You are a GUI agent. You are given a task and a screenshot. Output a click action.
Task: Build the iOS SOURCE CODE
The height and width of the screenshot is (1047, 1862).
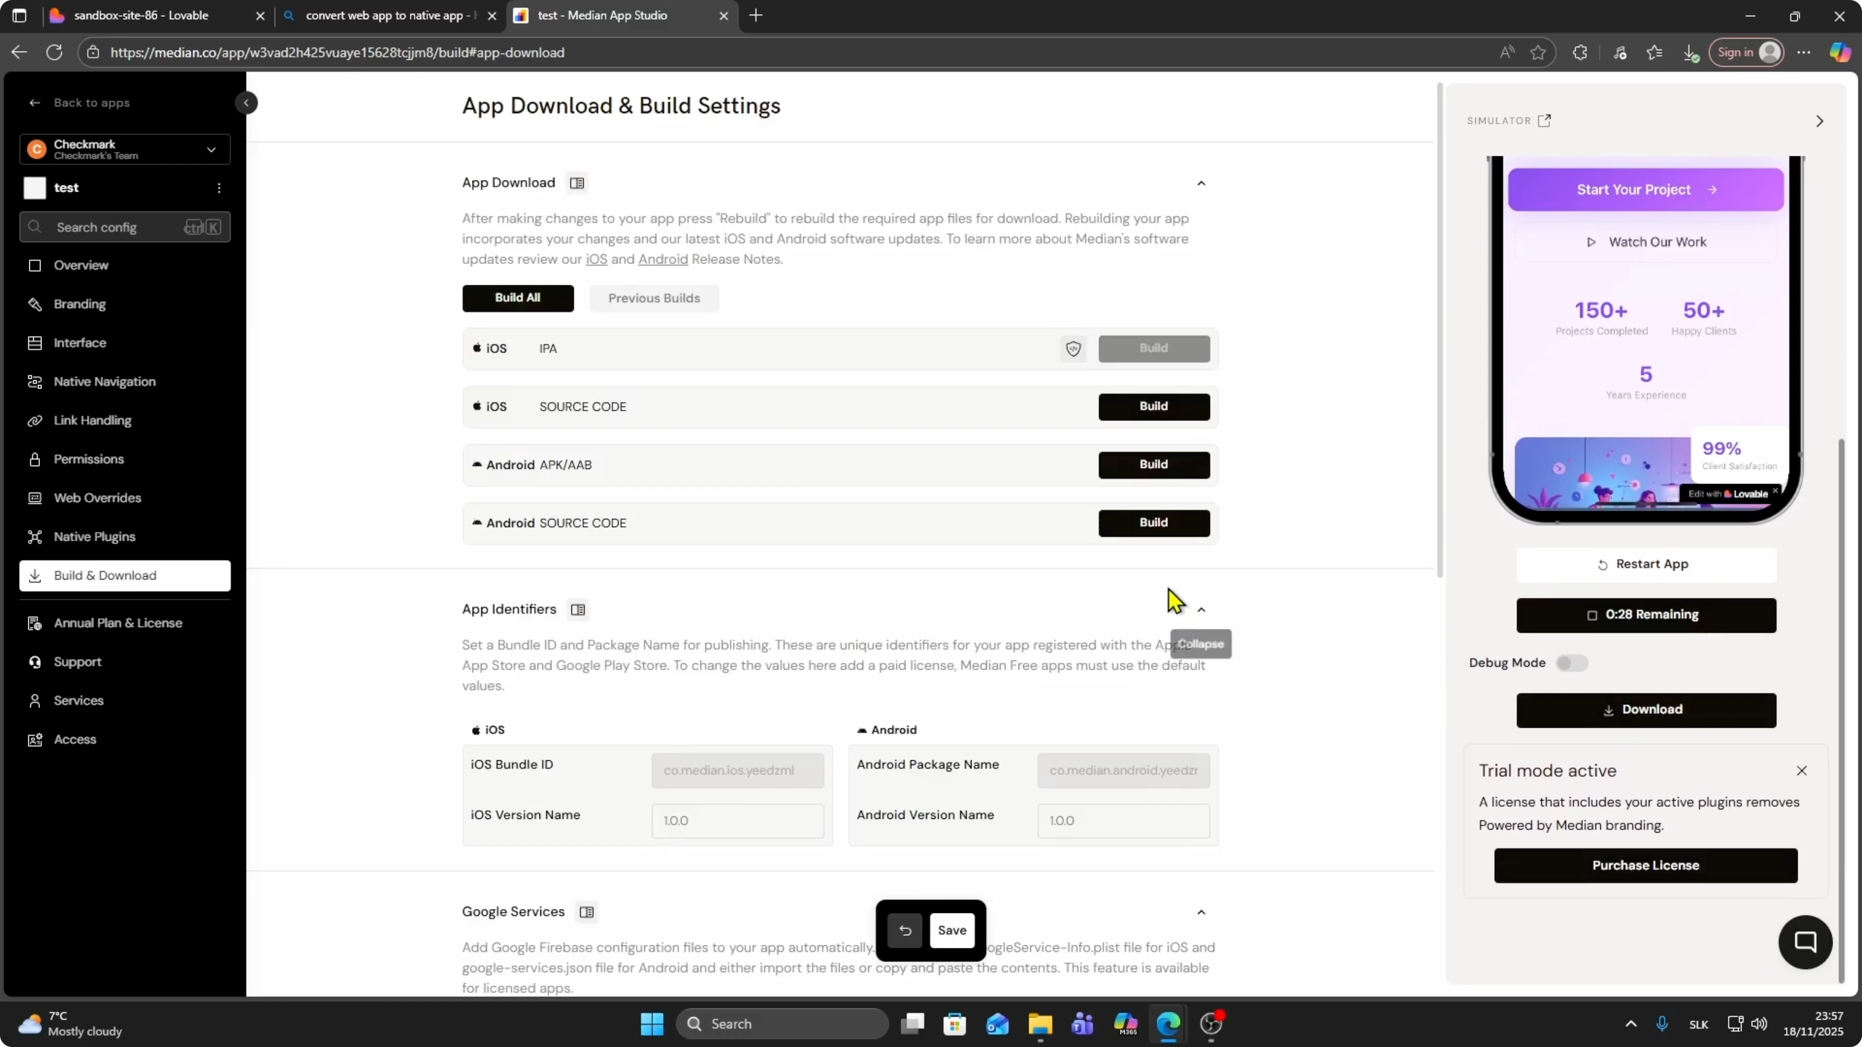point(1154,407)
